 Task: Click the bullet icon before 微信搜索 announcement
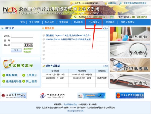click(x=44, y=35)
